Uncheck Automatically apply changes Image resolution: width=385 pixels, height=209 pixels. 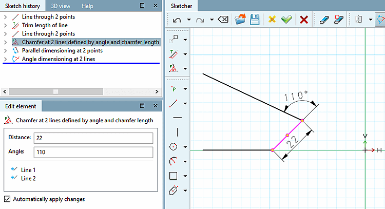7,199
